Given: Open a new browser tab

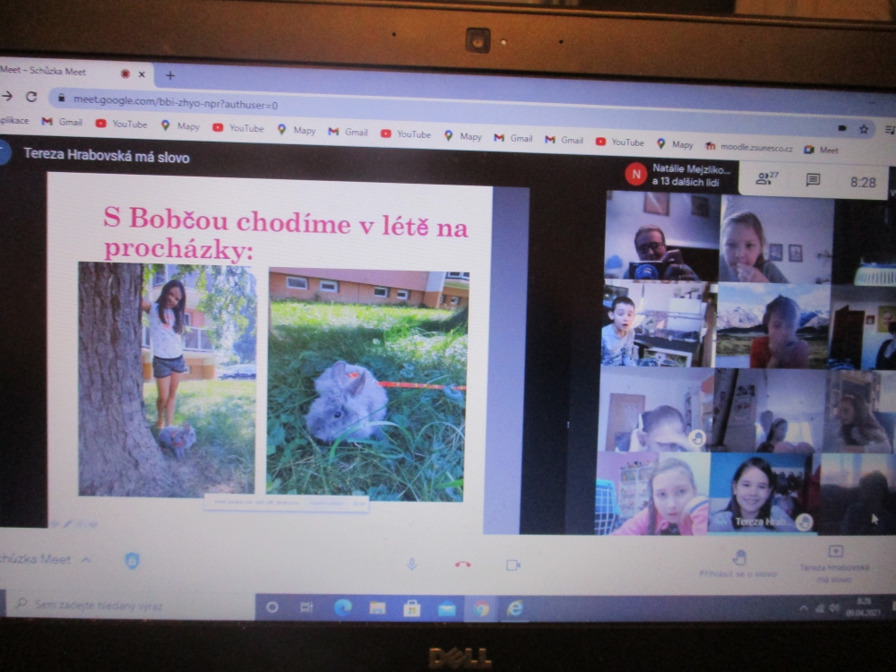Looking at the screenshot, I should coord(169,75).
